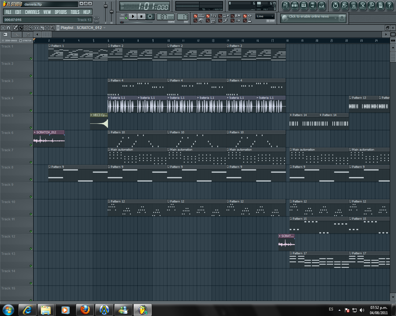Image resolution: width=396 pixels, height=316 pixels.
Task: Select the Paint tool in the Playlist toolbar
Action: point(21,28)
